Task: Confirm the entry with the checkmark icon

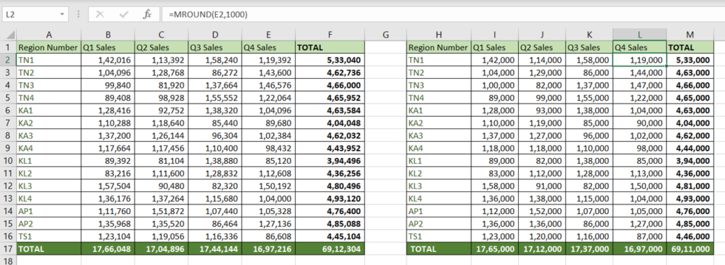Action: (x=123, y=14)
